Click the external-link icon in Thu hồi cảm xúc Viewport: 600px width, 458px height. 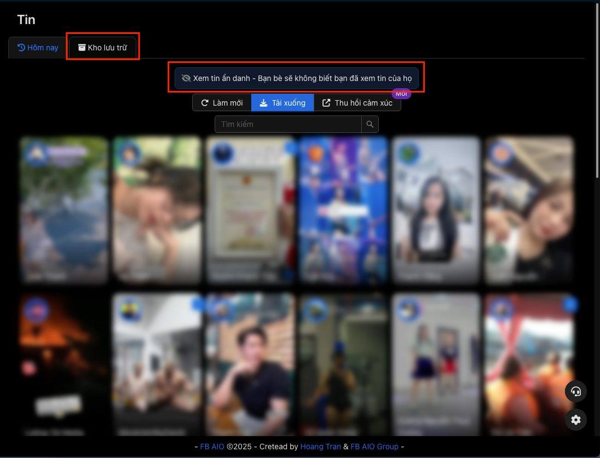[x=326, y=103]
